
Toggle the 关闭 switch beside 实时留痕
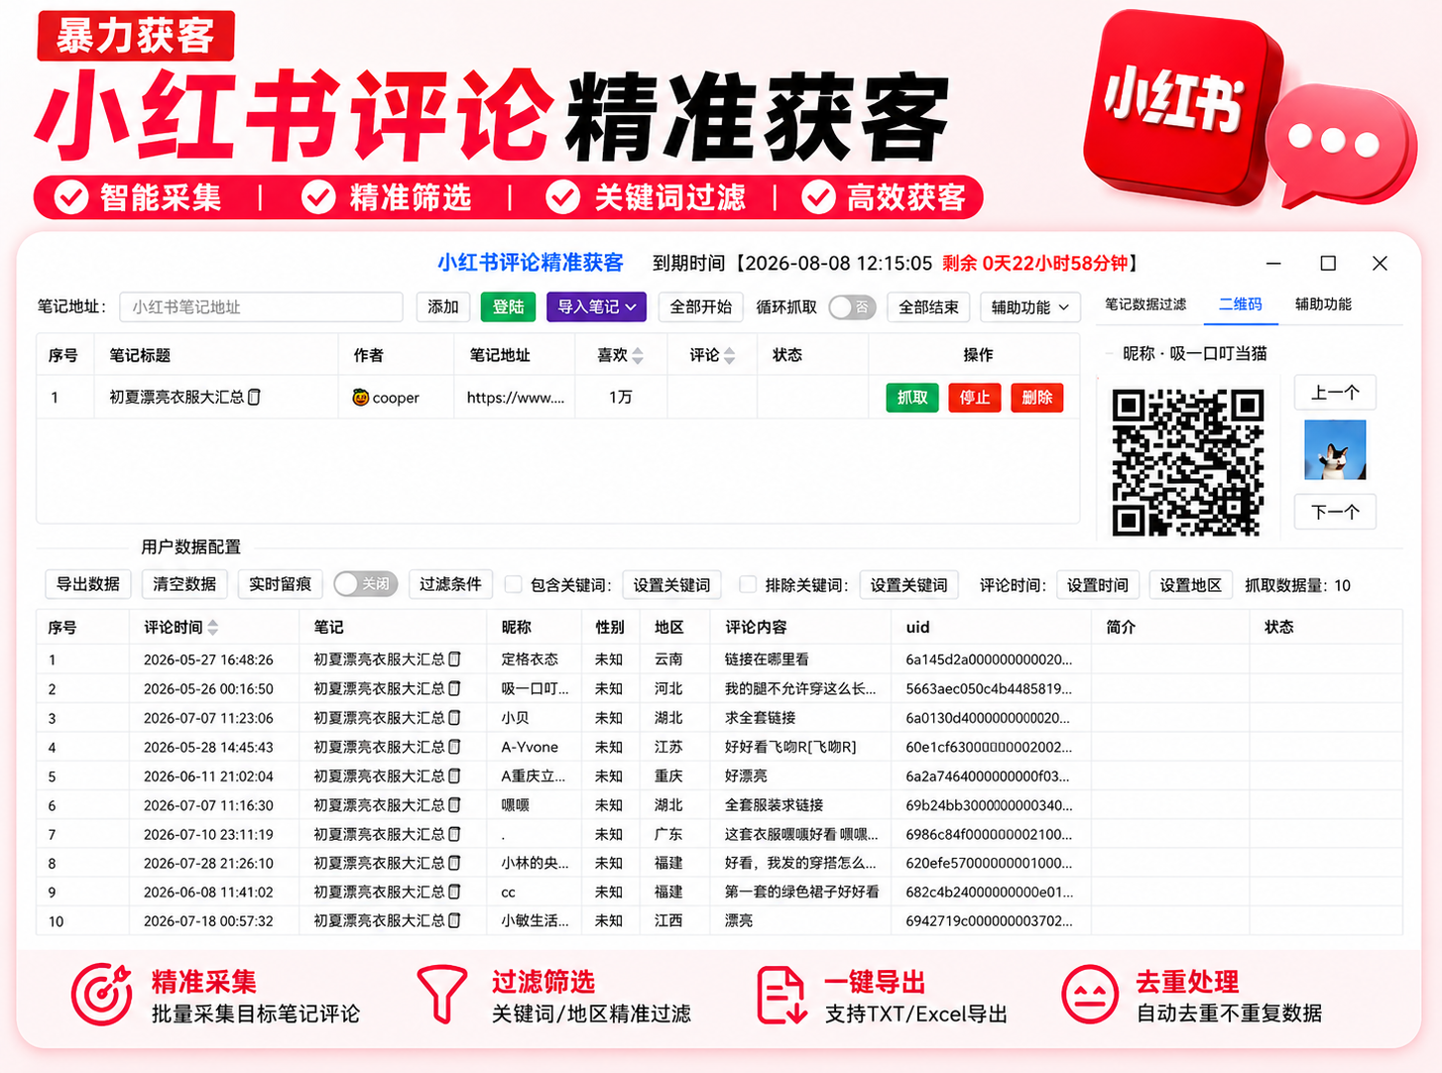[x=365, y=584]
